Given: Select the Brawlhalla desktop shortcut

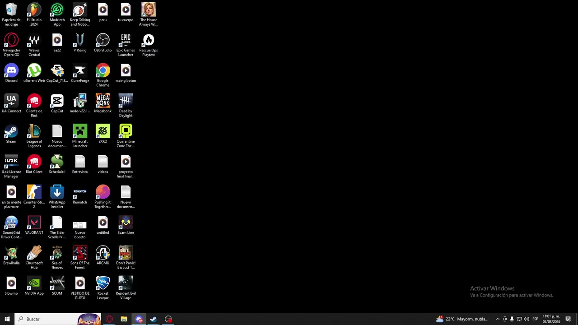Looking at the screenshot, I should point(11,255).
